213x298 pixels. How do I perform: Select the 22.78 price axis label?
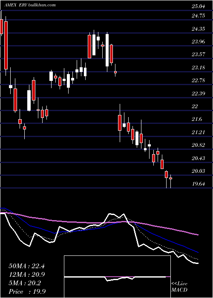coord(199,80)
